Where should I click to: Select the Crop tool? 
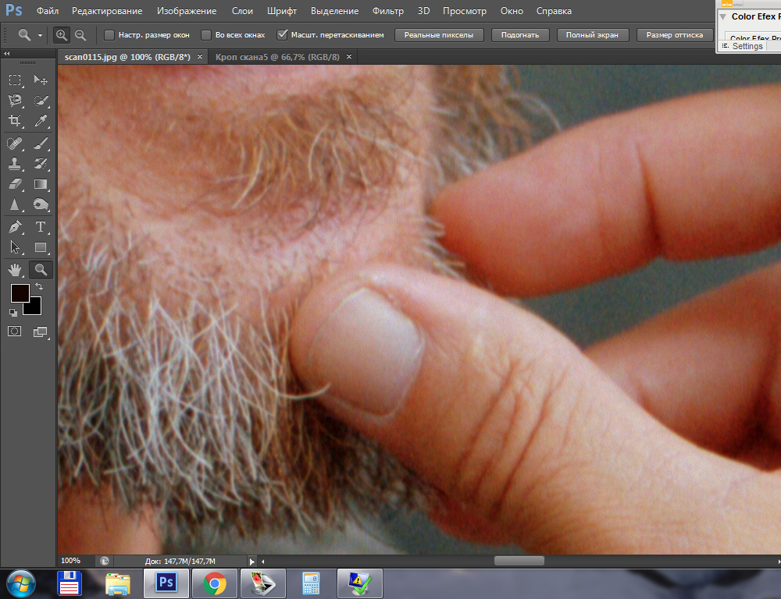pyautogui.click(x=15, y=121)
